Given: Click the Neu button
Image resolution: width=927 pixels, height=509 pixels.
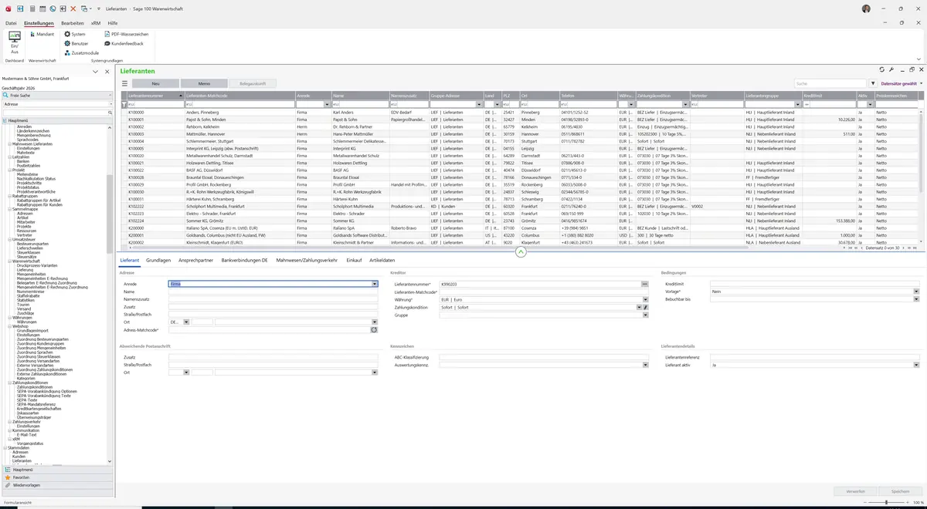Looking at the screenshot, I should (x=155, y=83).
